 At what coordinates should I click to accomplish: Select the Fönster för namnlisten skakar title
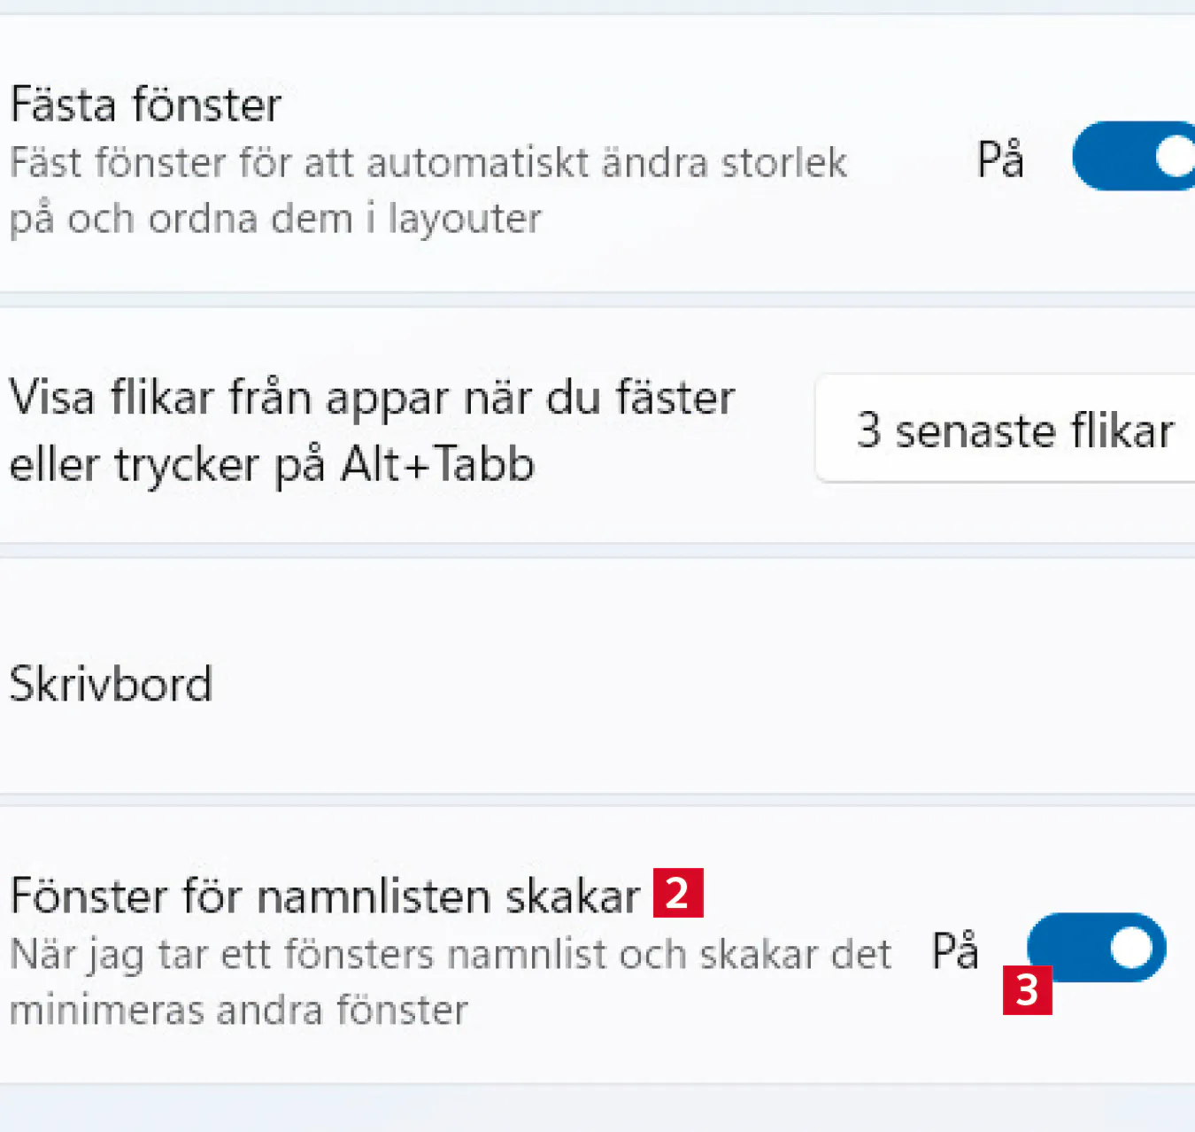coord(325,896)
